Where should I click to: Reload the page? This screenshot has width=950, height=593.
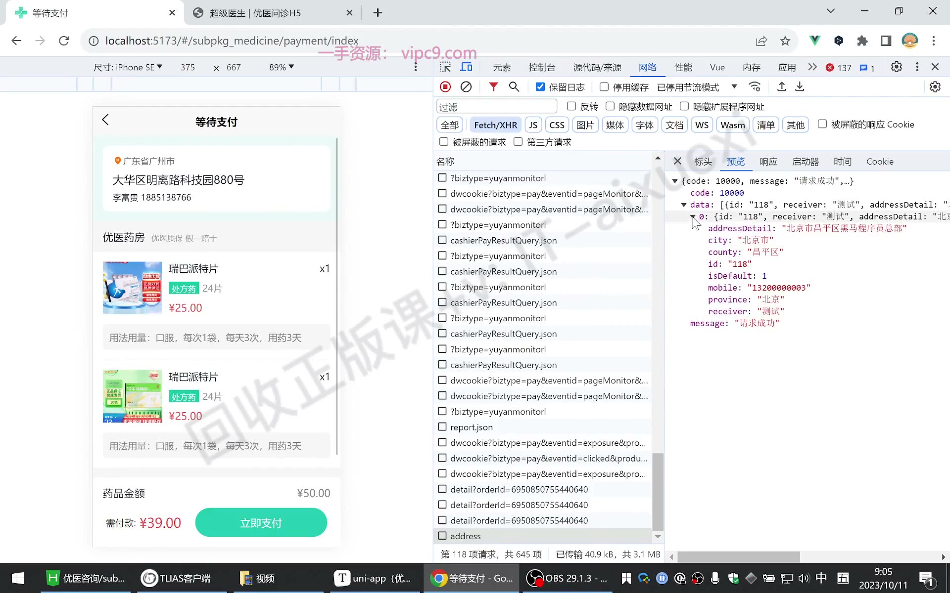(x=64, y=41)
